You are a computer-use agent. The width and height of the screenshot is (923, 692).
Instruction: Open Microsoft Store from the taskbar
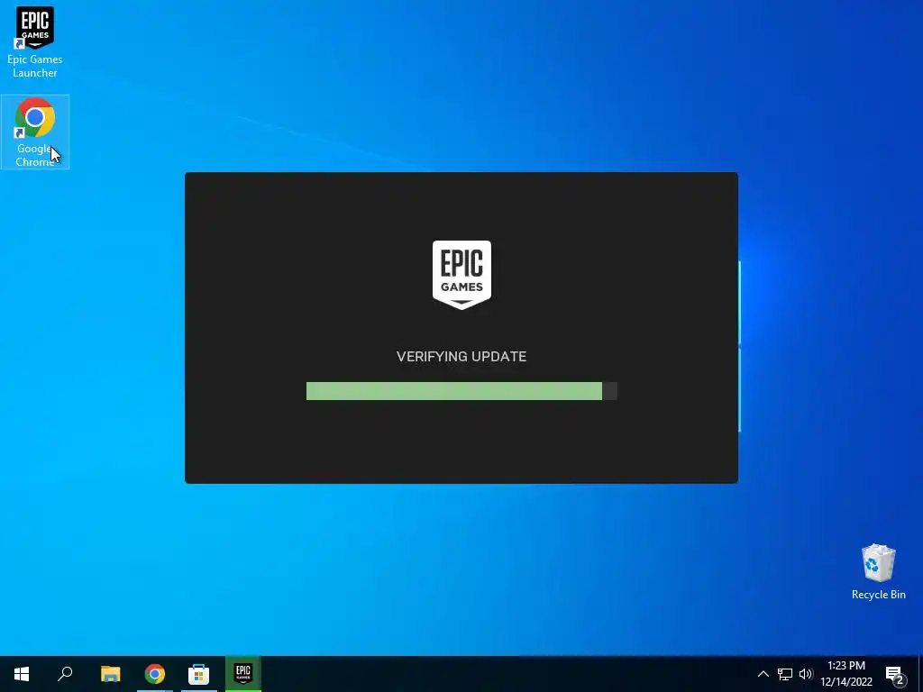tap(198, 674)
